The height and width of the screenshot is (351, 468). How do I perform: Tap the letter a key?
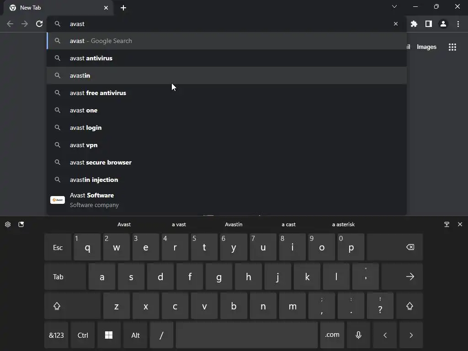102,277
